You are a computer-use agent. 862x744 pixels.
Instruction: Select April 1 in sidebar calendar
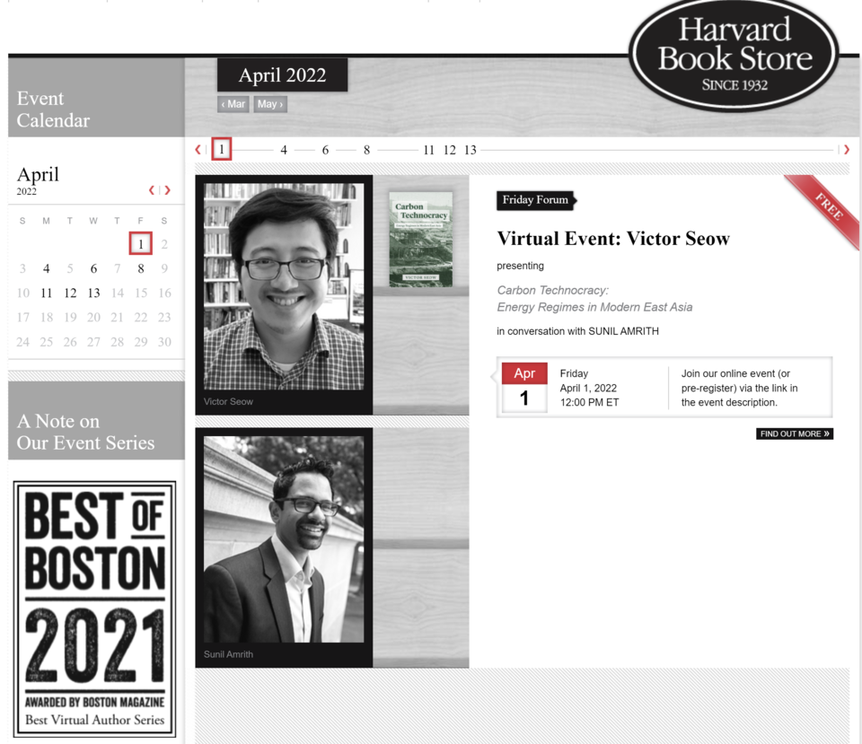point(141,243)
